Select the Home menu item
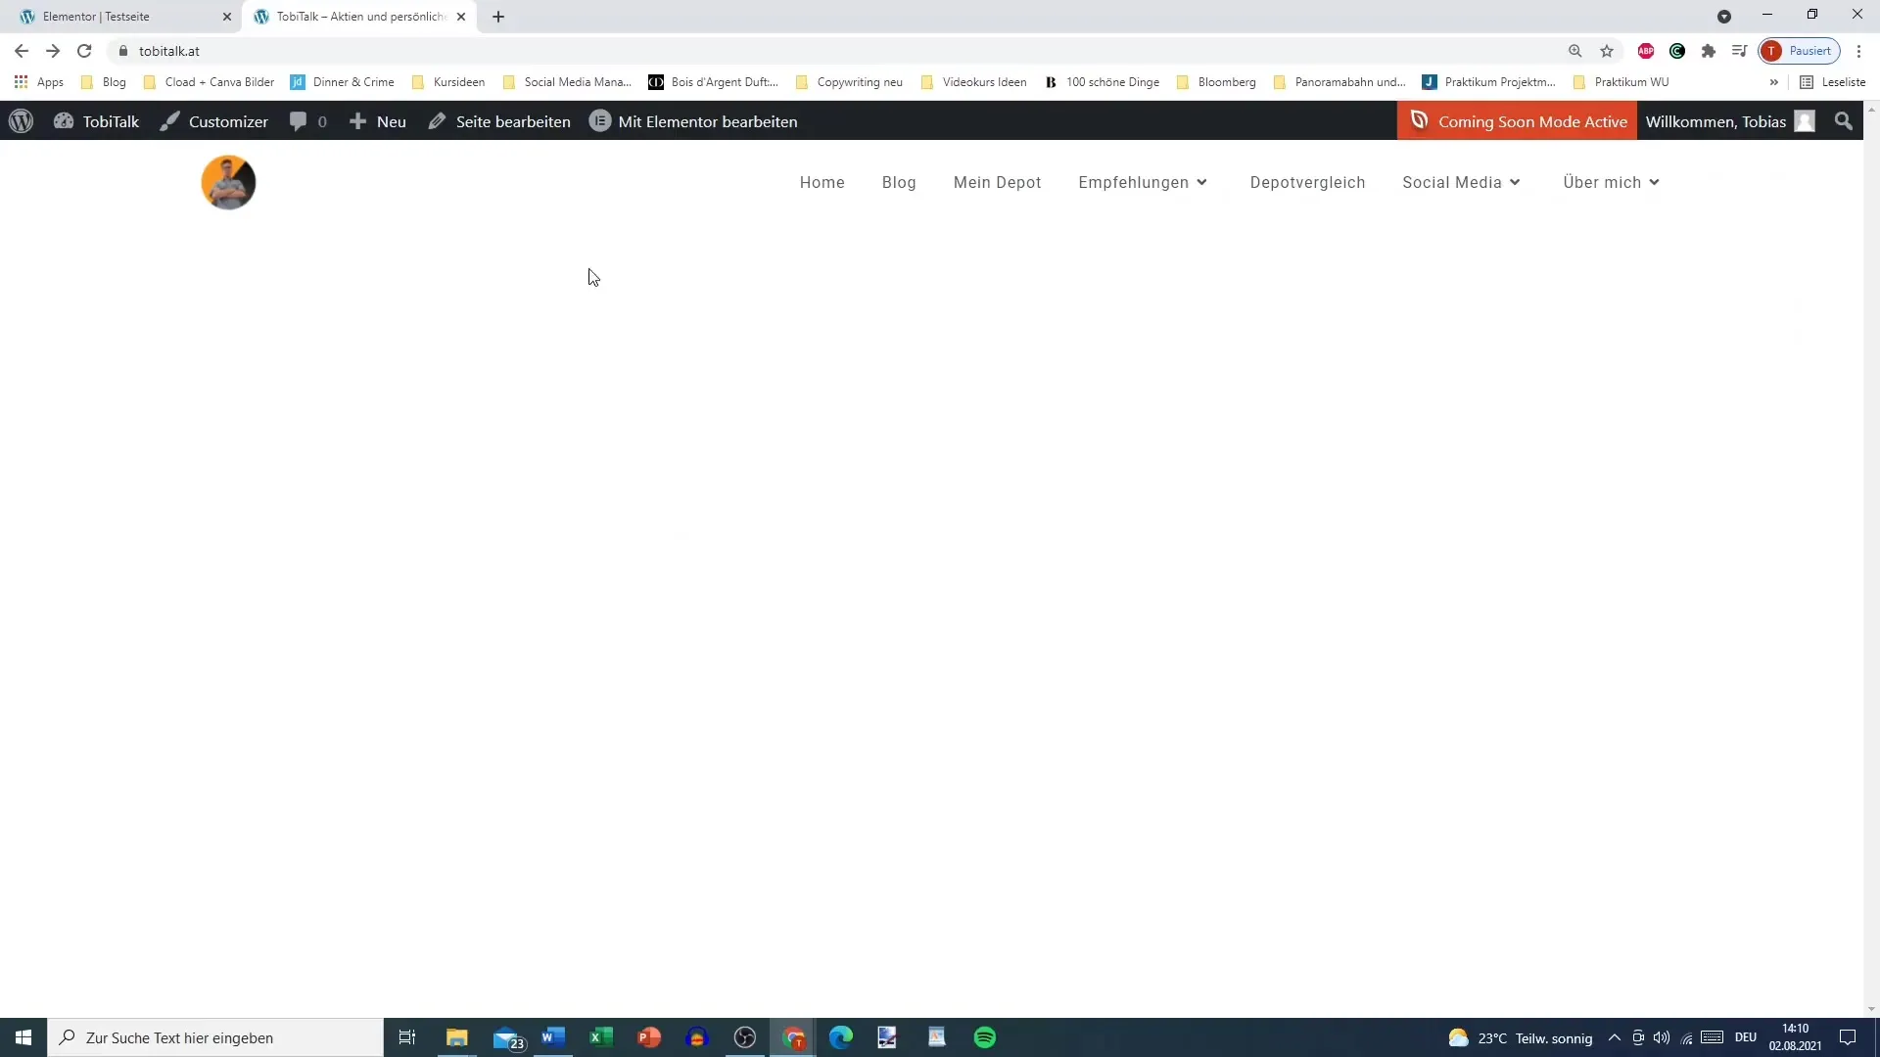 pos(822,182)
